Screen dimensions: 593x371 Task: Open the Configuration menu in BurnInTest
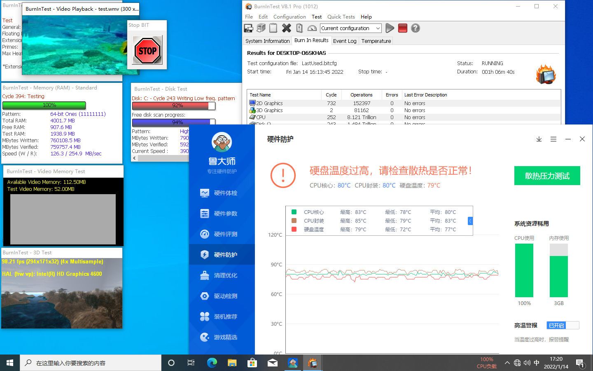289,16
